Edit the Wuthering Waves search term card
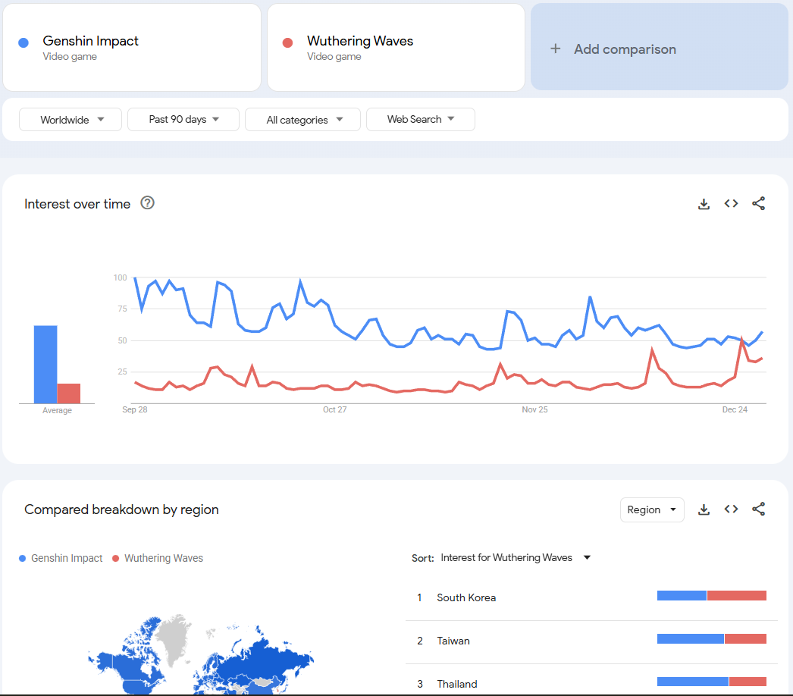The image size is (793, 696). 396,48
